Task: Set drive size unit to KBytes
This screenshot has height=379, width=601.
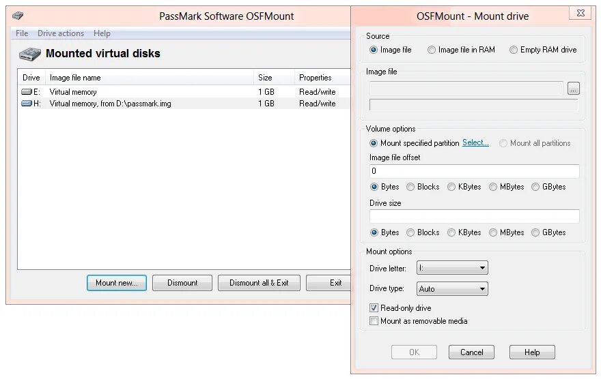Action: (x=451, y=232)
